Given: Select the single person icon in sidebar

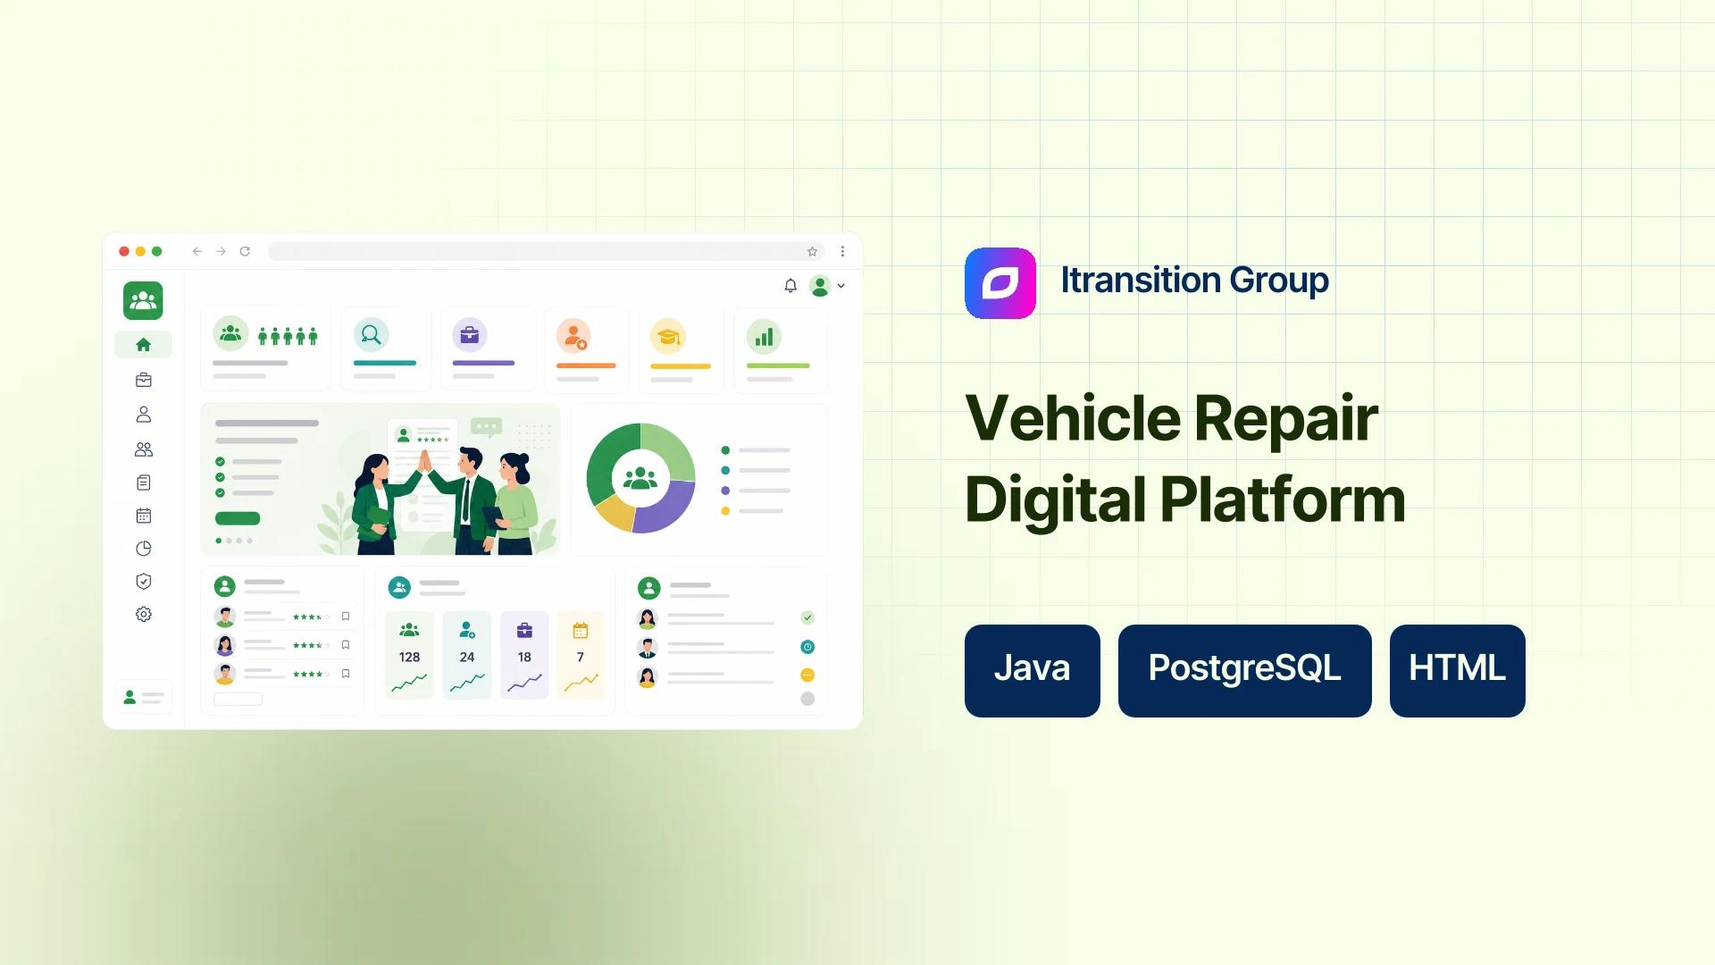Looking at the screenshot, I should 143,415.
